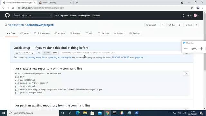
Task: Open the notifications bell
Action: click(x=183, y=16)
